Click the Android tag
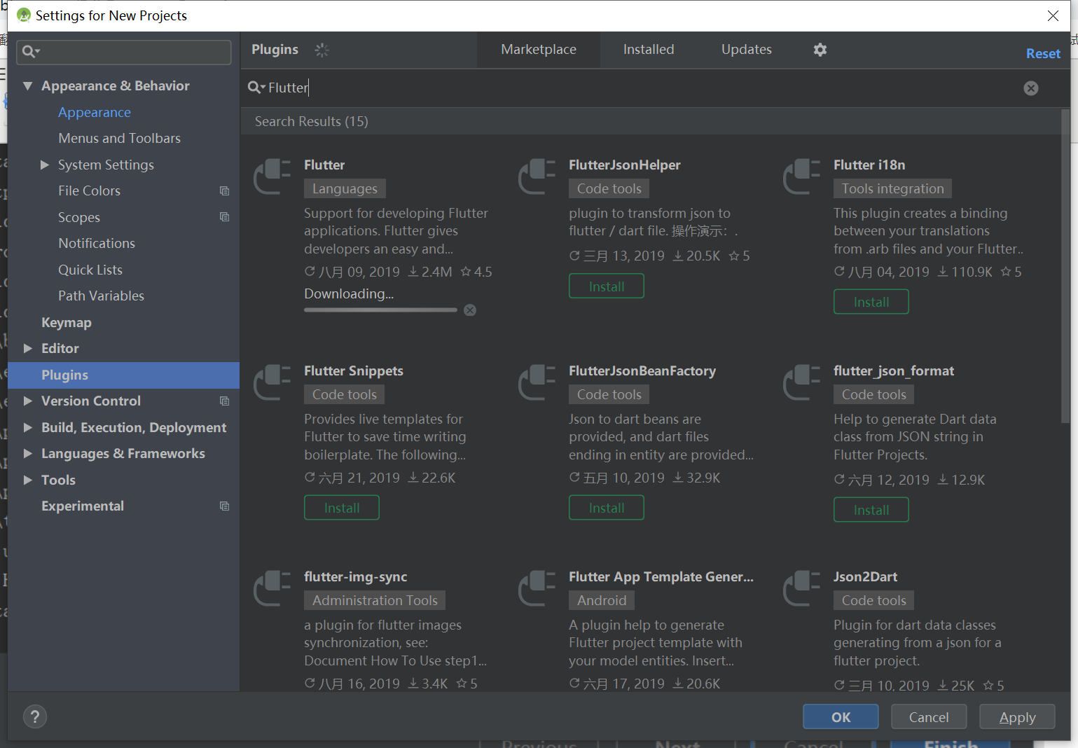The width and height of the screenshot is (1078, 748). coord(602,600)
